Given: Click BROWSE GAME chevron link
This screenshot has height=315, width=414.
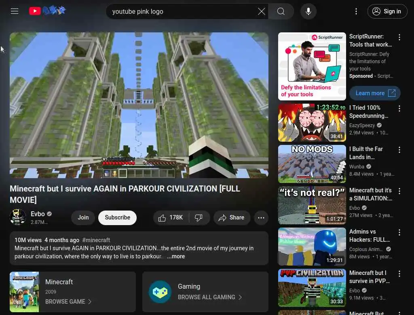Looking at the screenshot, I should point(68,302).
